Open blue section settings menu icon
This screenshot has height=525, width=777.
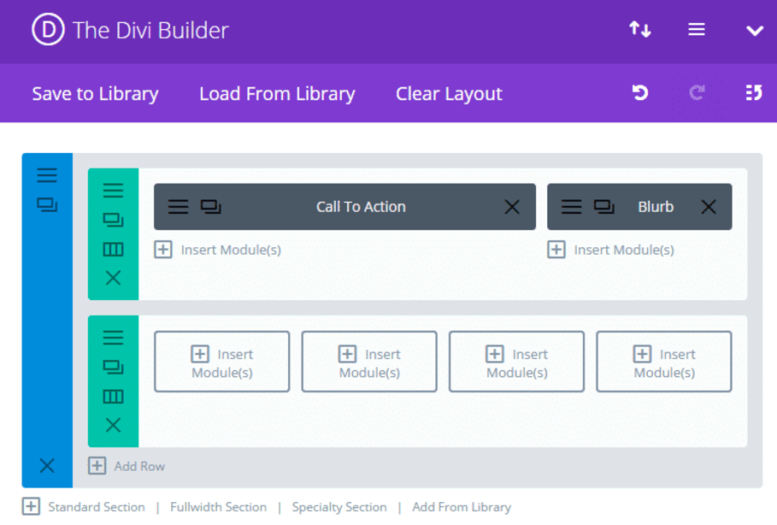coord(47,175)
